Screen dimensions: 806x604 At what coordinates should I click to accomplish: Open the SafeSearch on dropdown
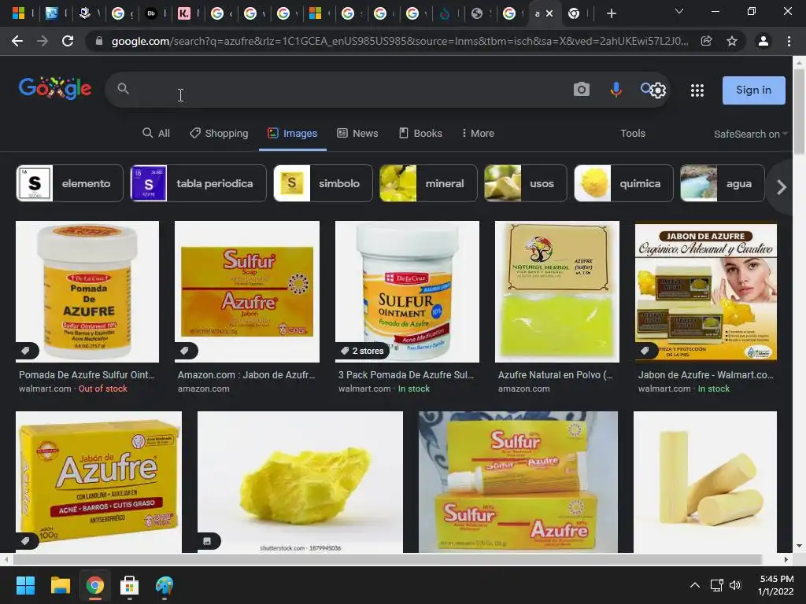coord(750,134)
